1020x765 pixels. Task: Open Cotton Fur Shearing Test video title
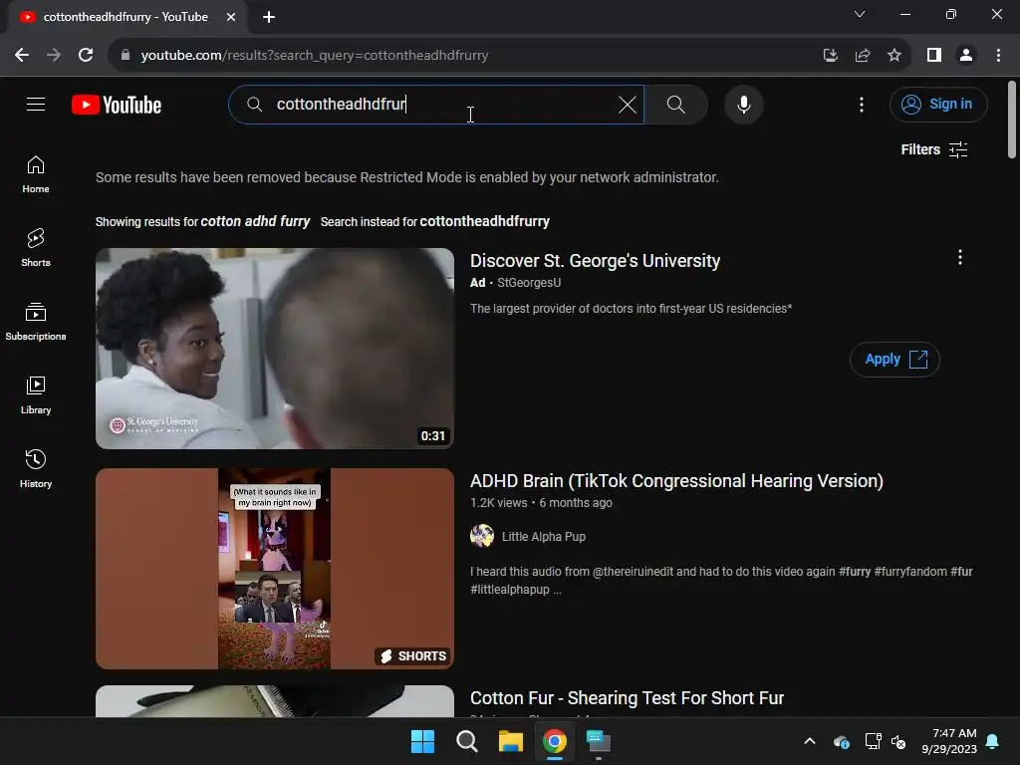[627, 698]
